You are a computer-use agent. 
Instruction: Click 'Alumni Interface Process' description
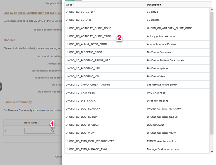(161, 44)
